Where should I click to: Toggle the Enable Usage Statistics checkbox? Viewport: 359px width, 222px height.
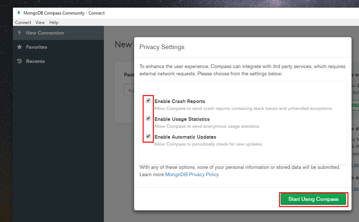pyautogui.click(x=148, y=119)
